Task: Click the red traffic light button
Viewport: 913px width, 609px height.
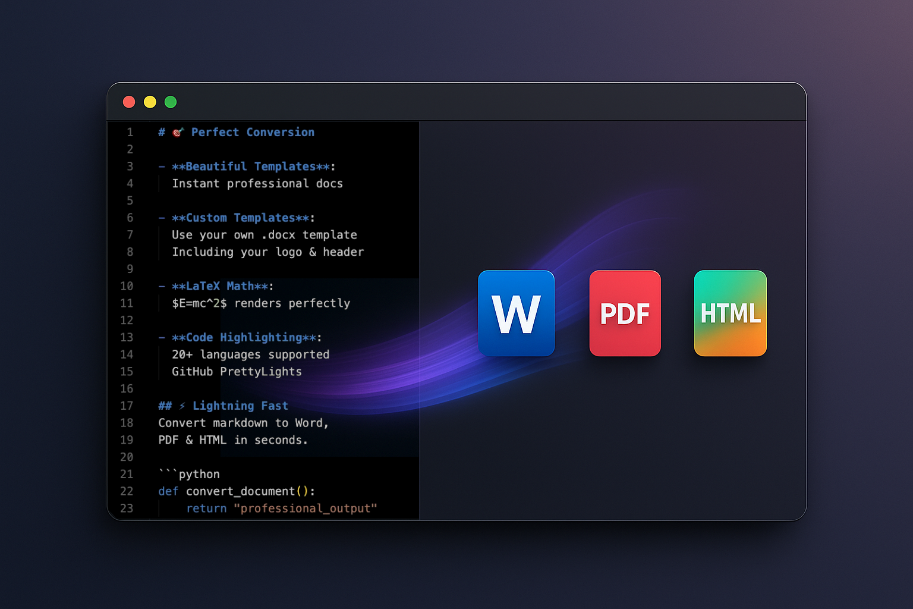Action: [x=129, y=102]
